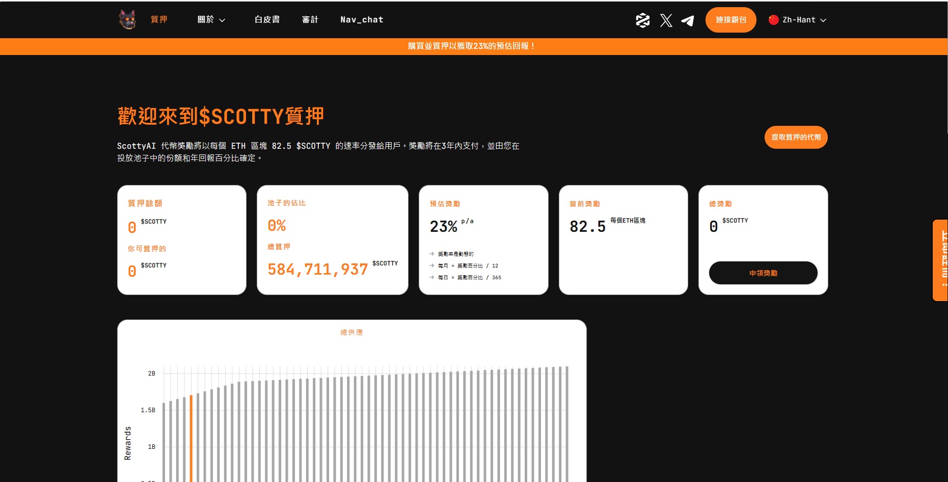Open the Nav_chat nav item
This screenshot has height=482, width=948.
coord(362,19)
